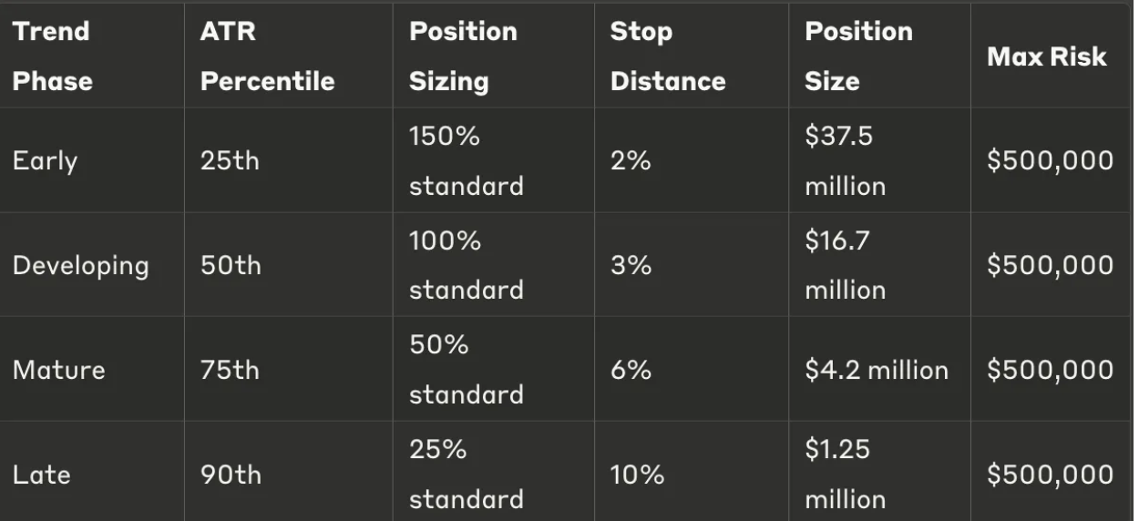Image resolution: width=1139 pixels, height=521 pixels.
Task: Click the "3%" stop distance cell
Action: click(x=631, y=266)
